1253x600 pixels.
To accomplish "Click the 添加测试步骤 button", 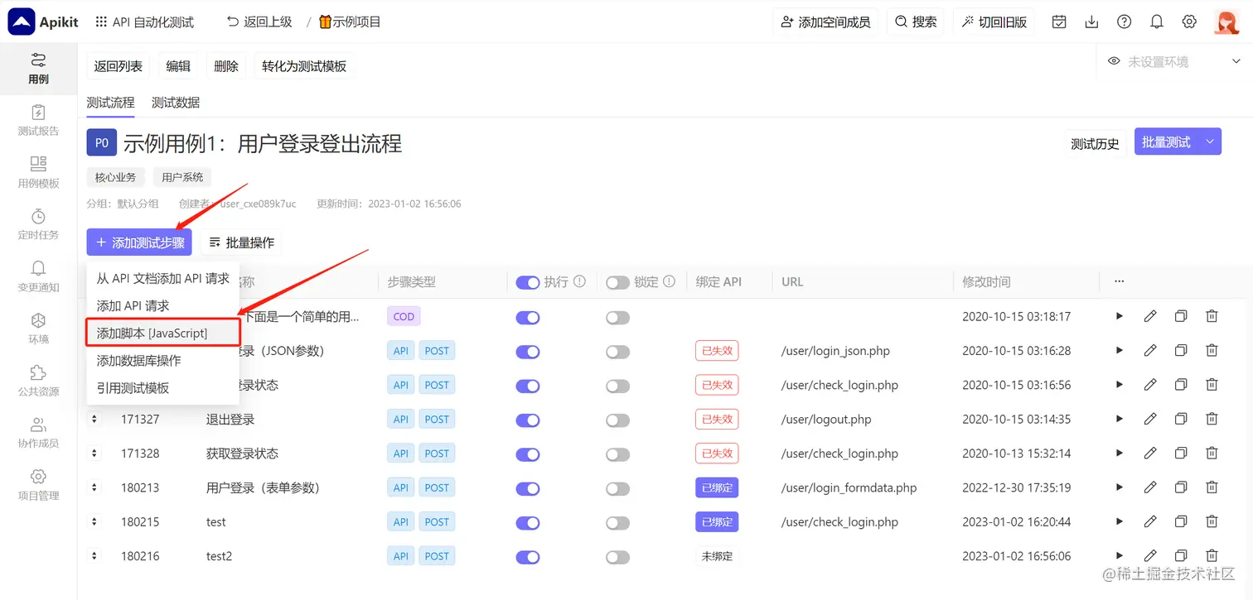I will (x=139, y=242).
